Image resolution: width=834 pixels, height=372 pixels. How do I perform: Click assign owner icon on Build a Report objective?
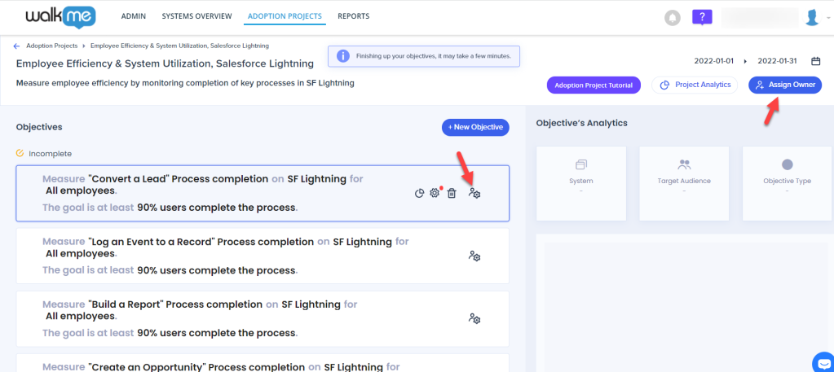(x=474, y=318)
